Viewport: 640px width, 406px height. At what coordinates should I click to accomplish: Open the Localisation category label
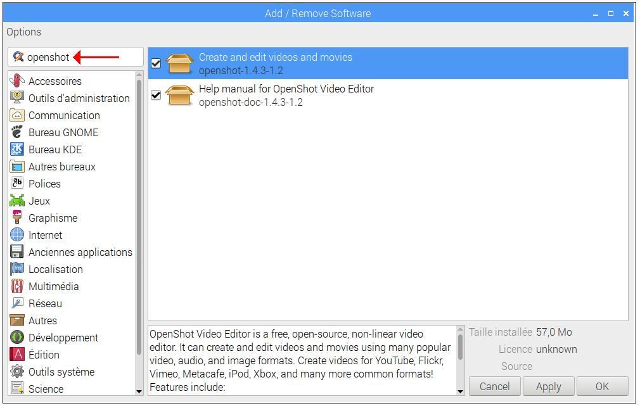pyautogui.click(x=56, y=270)
